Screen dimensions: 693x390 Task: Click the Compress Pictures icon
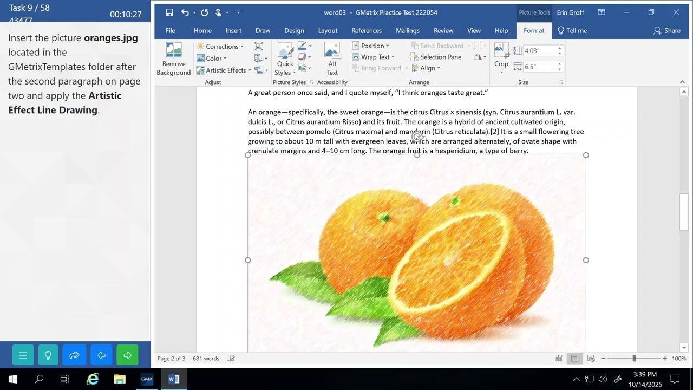point(259,47)
